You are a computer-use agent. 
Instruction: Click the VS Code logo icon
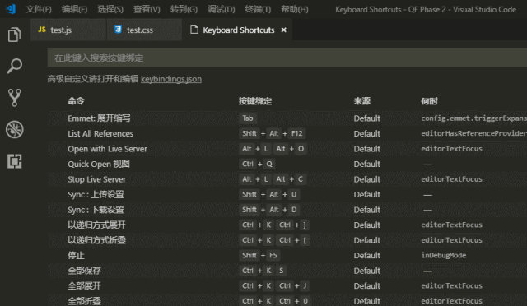point(11,9)
